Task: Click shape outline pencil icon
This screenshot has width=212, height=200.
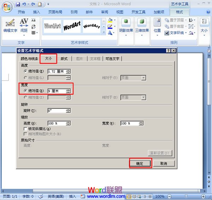Action: coord(110,27)
